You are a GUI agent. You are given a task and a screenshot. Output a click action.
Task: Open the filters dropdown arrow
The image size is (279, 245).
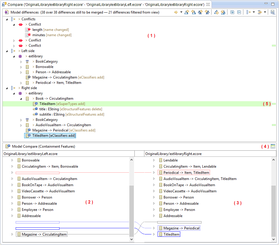(x=265, y=12)
